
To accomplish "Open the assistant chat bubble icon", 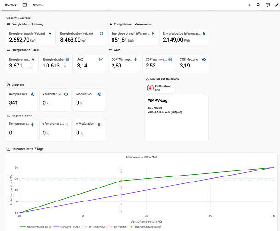I will point(268,5).
